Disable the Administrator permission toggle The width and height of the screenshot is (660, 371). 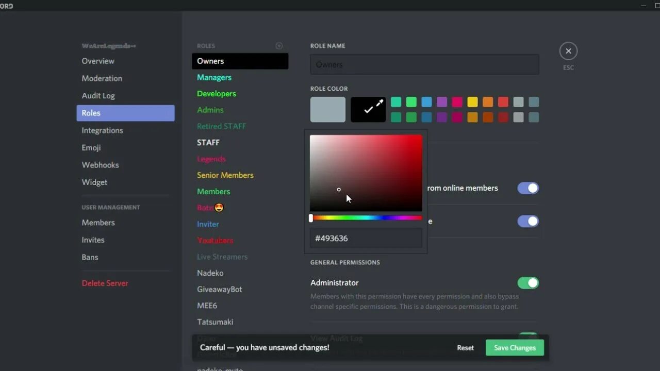(x=528, y=283)
